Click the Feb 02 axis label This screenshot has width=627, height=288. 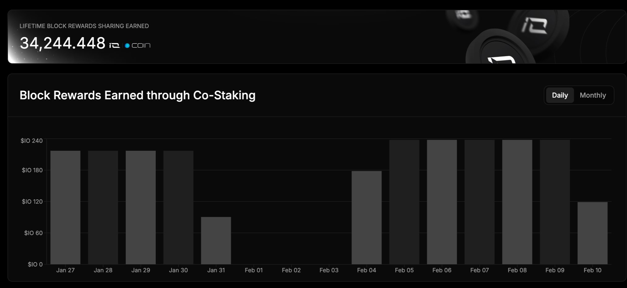click(x=291, y=270)
